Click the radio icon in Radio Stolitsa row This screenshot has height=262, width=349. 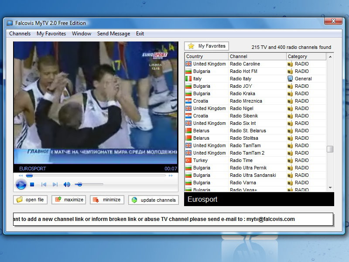(x=290, y=138)
